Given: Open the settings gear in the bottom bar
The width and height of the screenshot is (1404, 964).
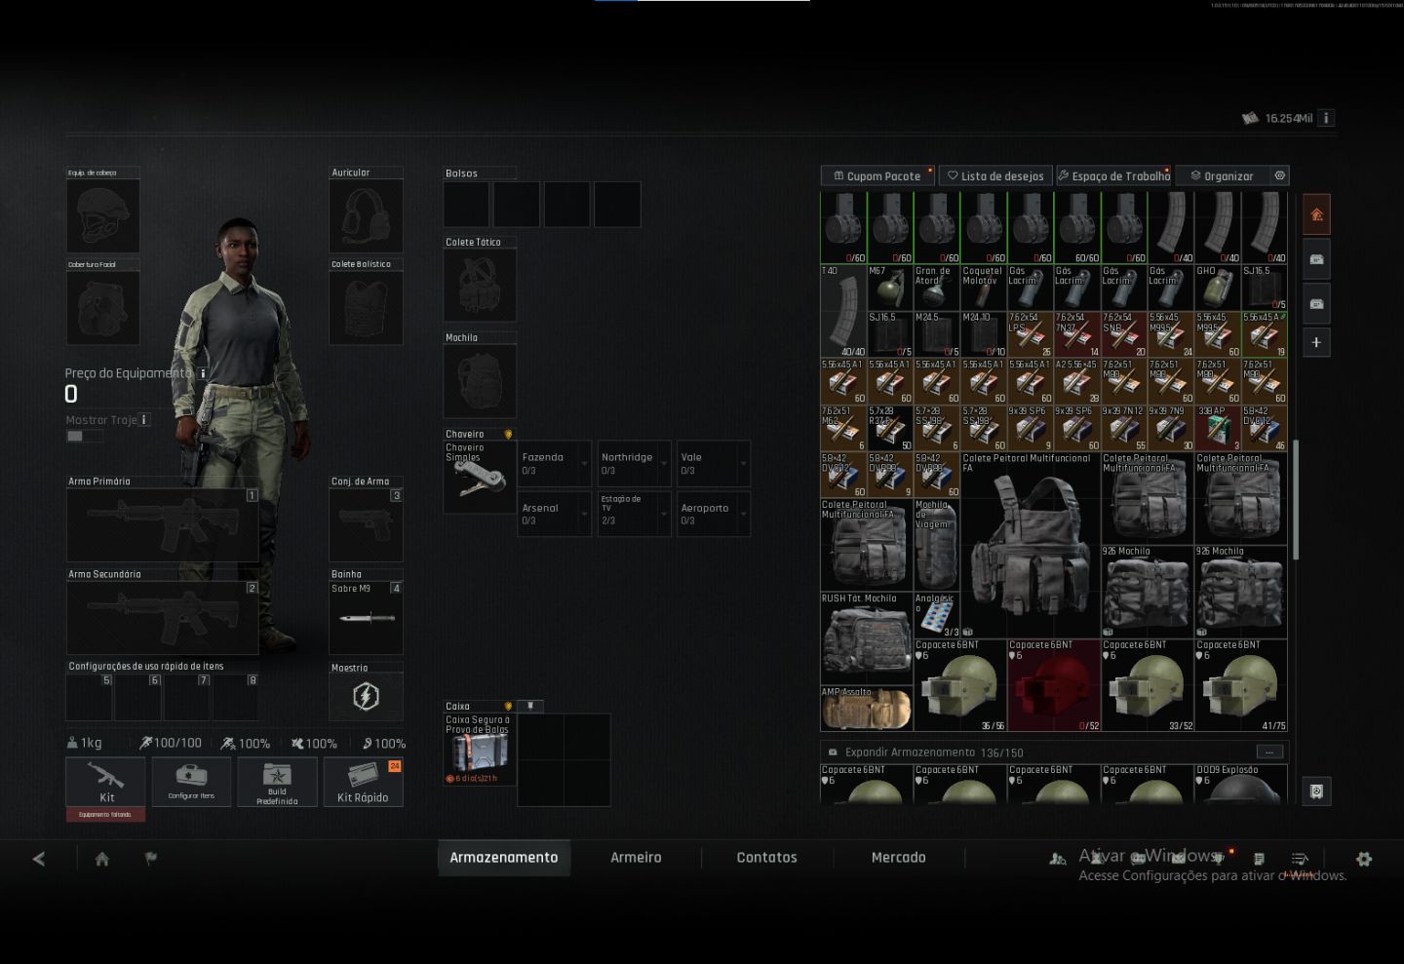Looking at the screenshot, I should point(1364,859).
